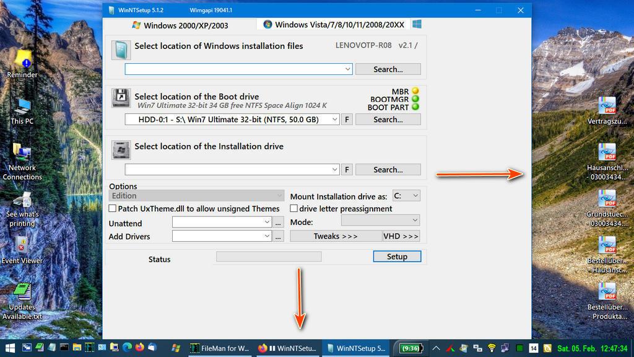Click the Installation drive icon
The image size is (634, 357).
121,149
